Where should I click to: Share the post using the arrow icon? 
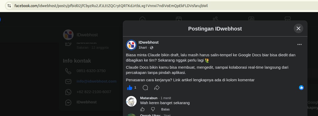[157, 88]
